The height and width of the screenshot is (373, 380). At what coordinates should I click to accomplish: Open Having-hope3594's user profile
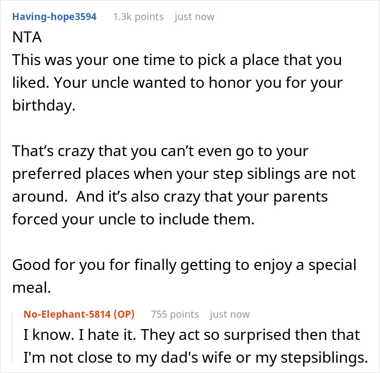(x=54, y=17)
